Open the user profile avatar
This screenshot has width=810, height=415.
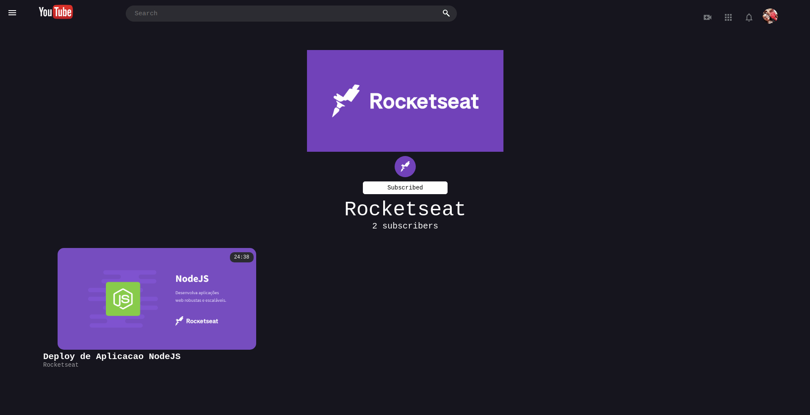pyautogui.click(x=770, y=16)
